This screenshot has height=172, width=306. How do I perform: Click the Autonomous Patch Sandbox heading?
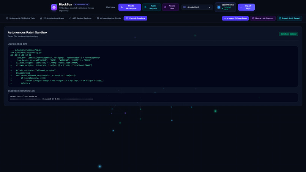(x=27, y=32)
